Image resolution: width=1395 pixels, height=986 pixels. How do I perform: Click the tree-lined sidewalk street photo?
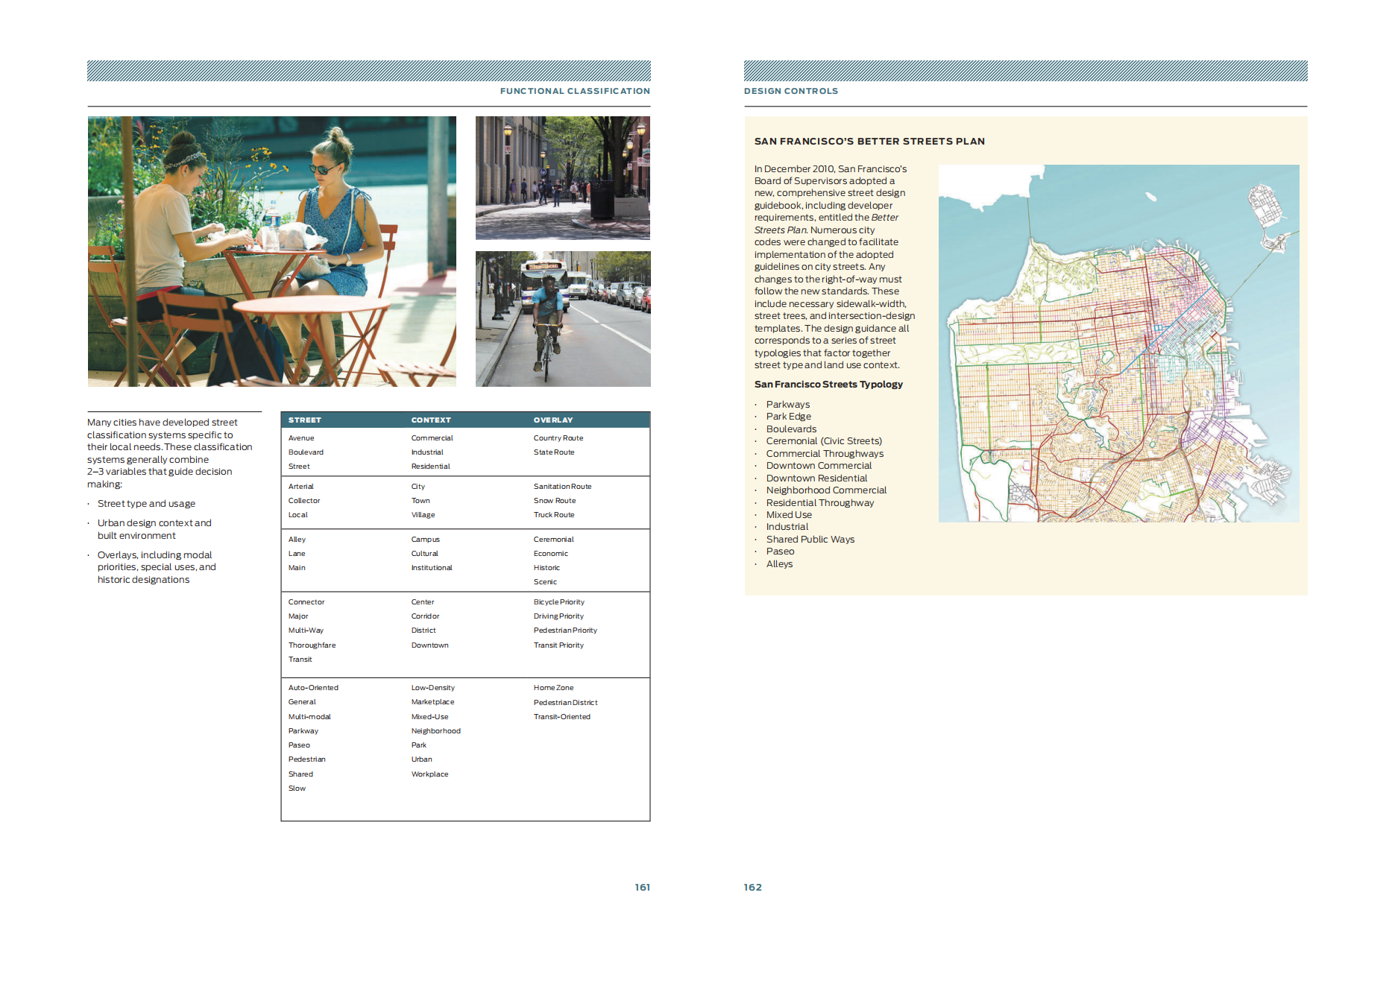562,177
